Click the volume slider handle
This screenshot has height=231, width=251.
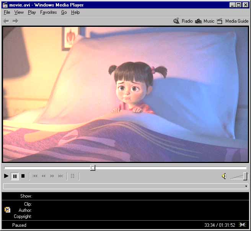pyautogui.click(x=245, y=176)
